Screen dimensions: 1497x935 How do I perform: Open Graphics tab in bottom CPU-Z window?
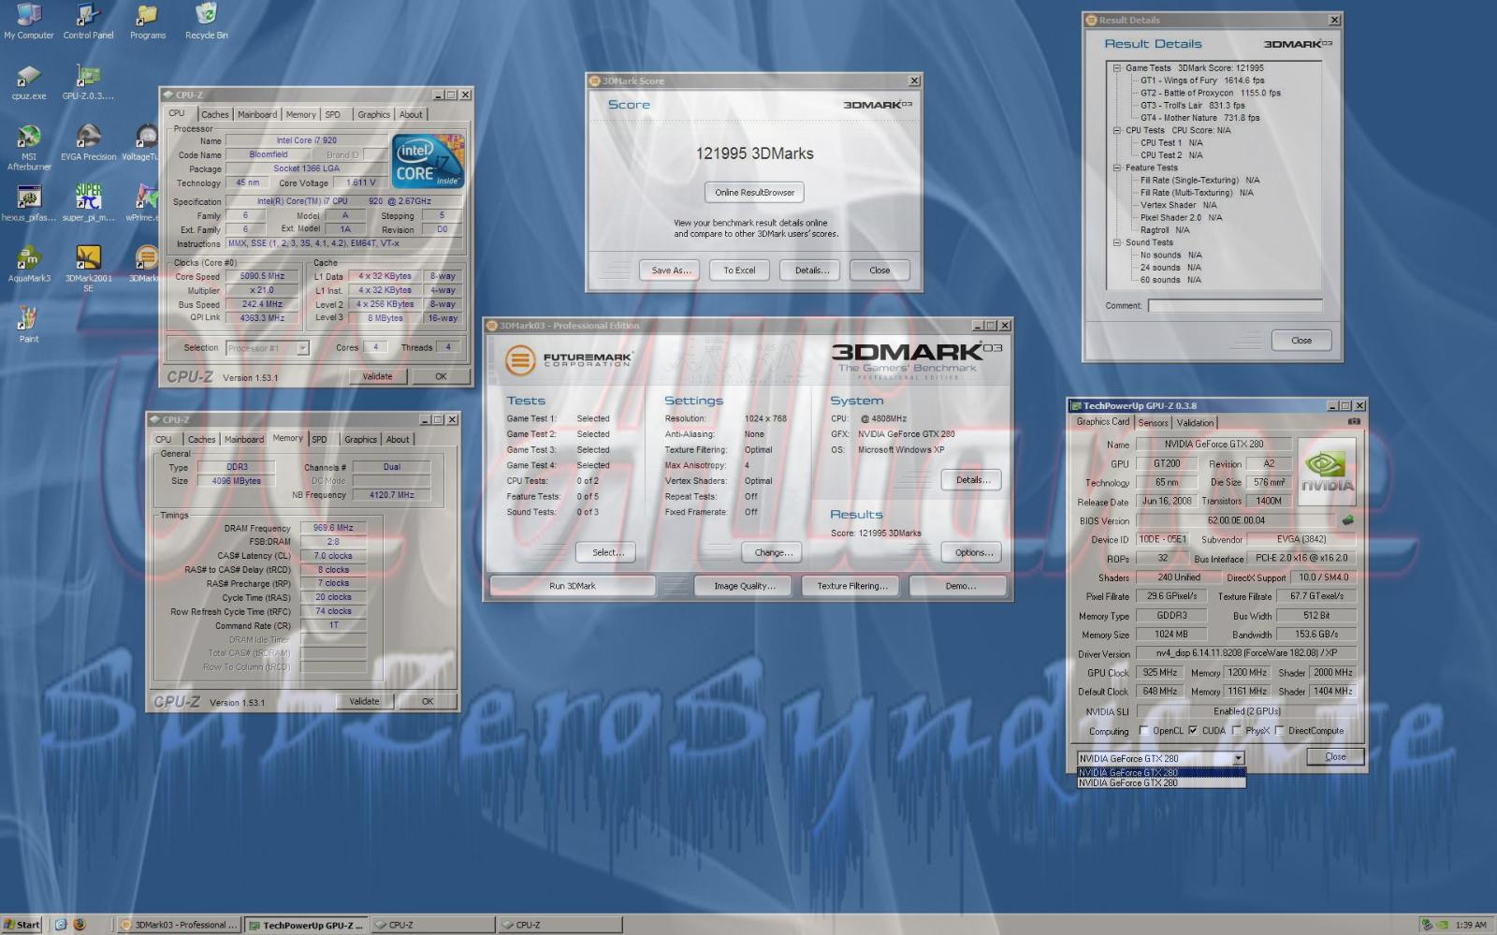[x=360, y=439]
